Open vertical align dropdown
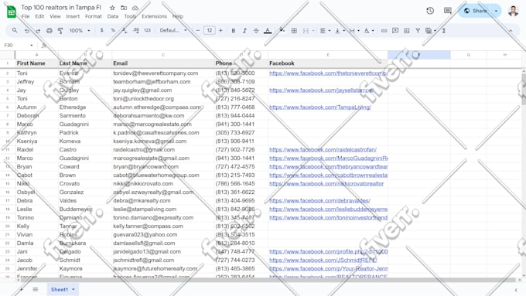This screenshot has width=526, height=296. (340, 30)
